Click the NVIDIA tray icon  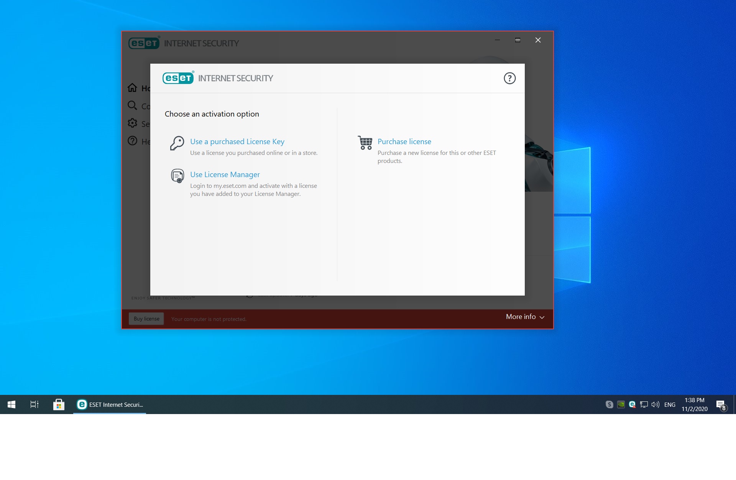pyautogui.click(x=621, y=404)
